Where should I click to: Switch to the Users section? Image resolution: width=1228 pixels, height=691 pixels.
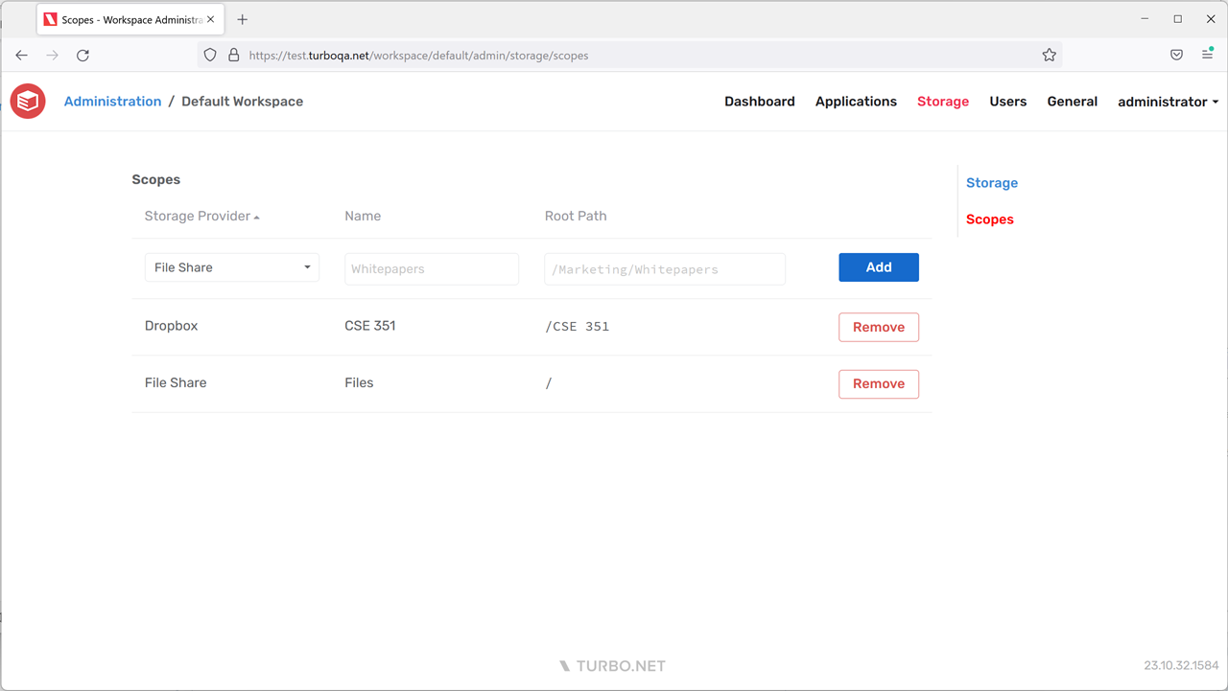pos(1007,102)
